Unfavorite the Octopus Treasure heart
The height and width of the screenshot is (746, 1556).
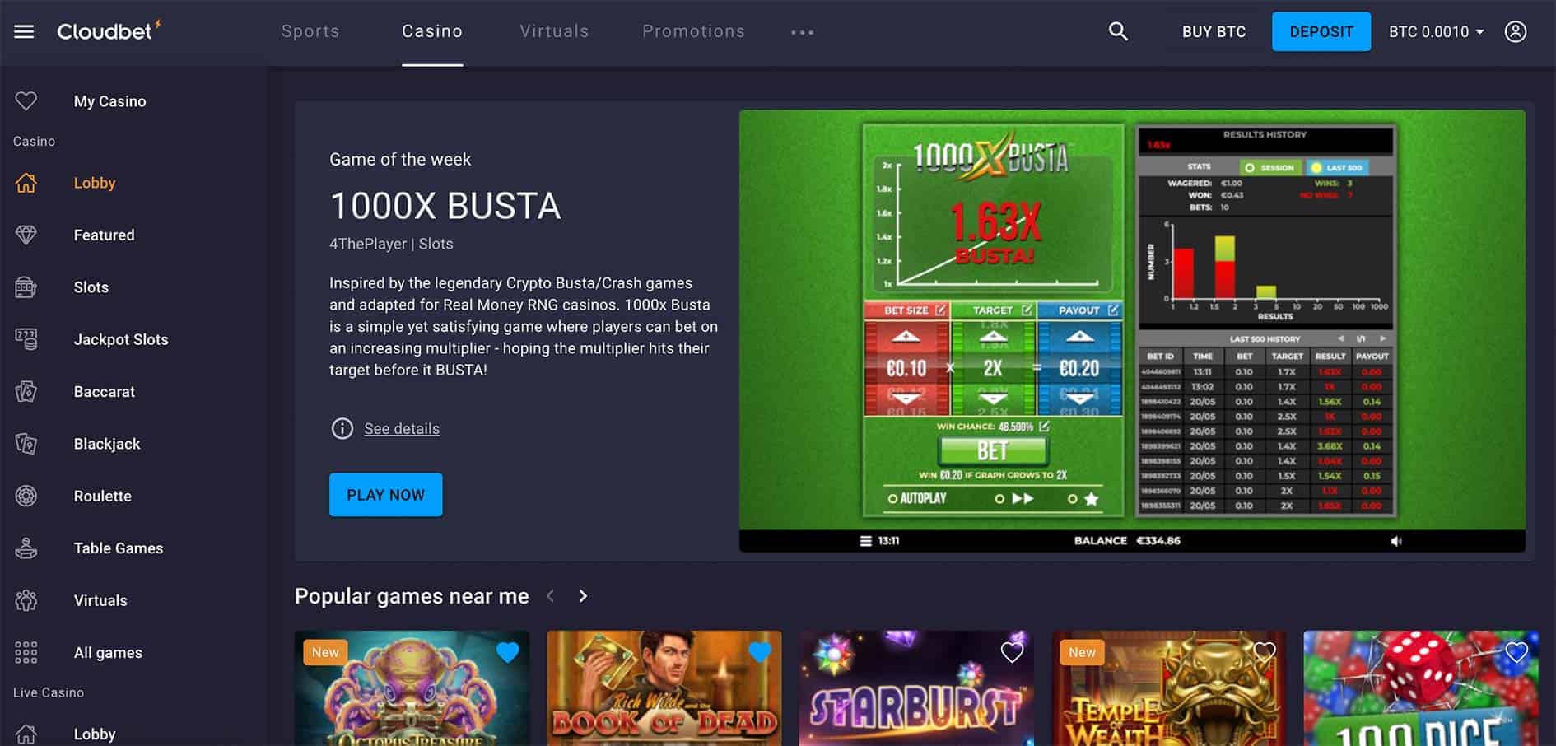(508, 652)
